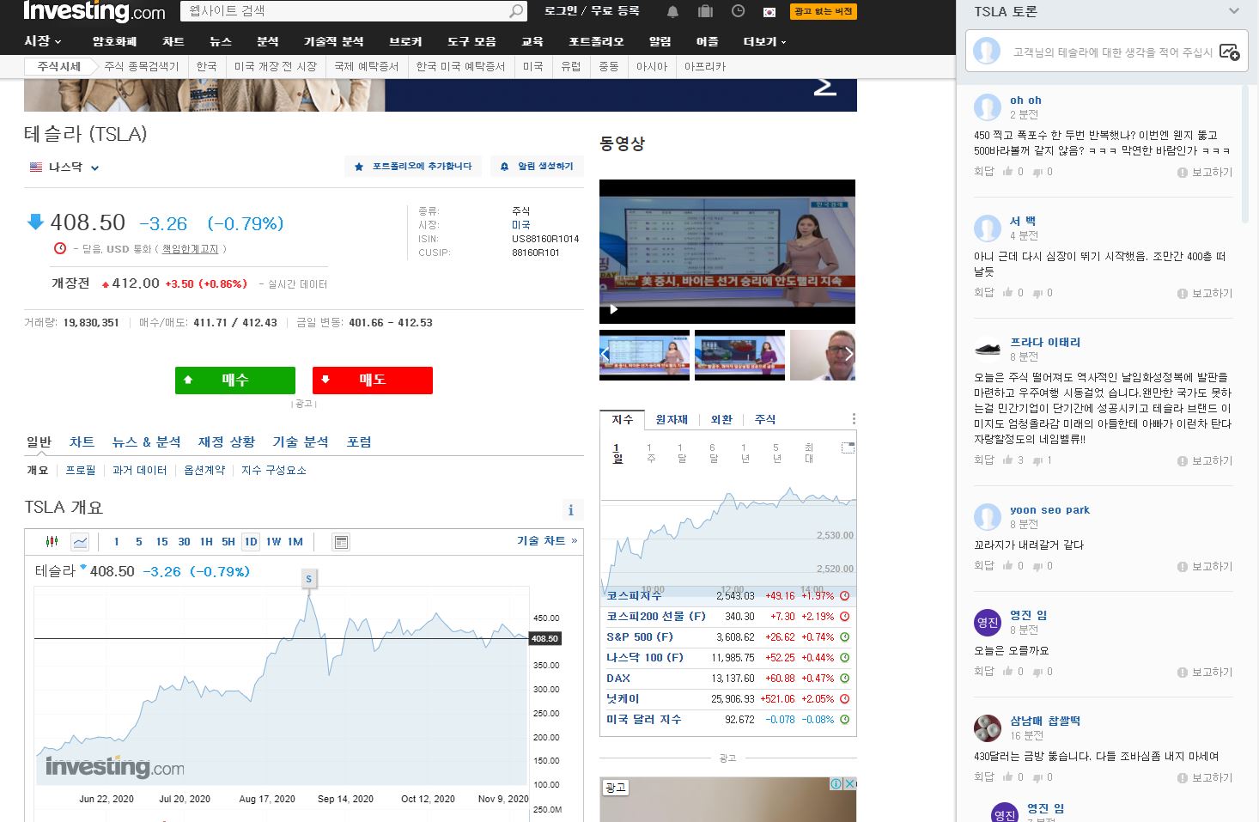Screen dimensions: 1259x822
Task: Set chart interval to 1W
Action: (x=273, y=542)
